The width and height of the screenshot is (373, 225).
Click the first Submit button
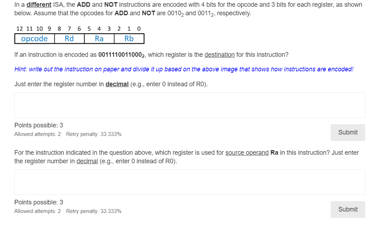tap(347, 132)
